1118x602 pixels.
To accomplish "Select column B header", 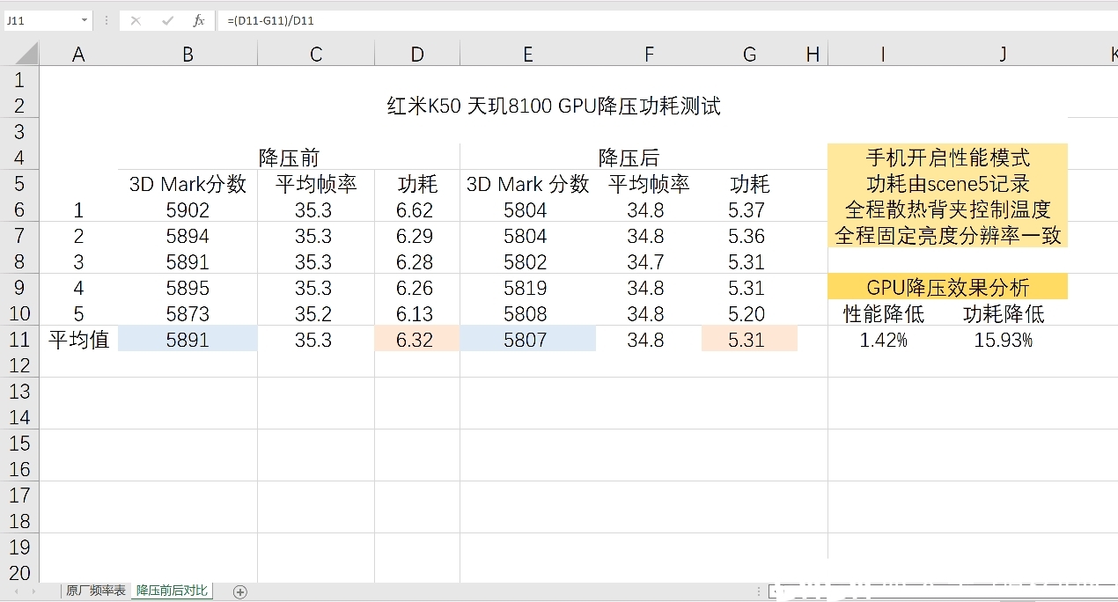I will [188, 55].
